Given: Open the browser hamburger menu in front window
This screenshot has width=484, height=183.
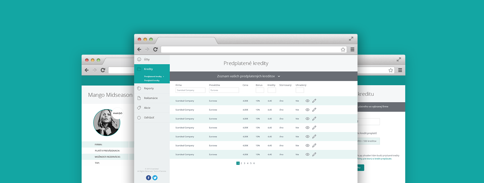Looking at the screenshot, I should pyautogui.click(x=352, y=49).
